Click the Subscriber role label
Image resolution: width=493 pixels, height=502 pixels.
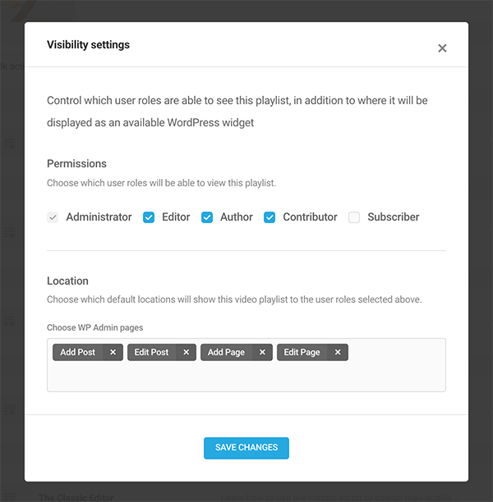393,217
